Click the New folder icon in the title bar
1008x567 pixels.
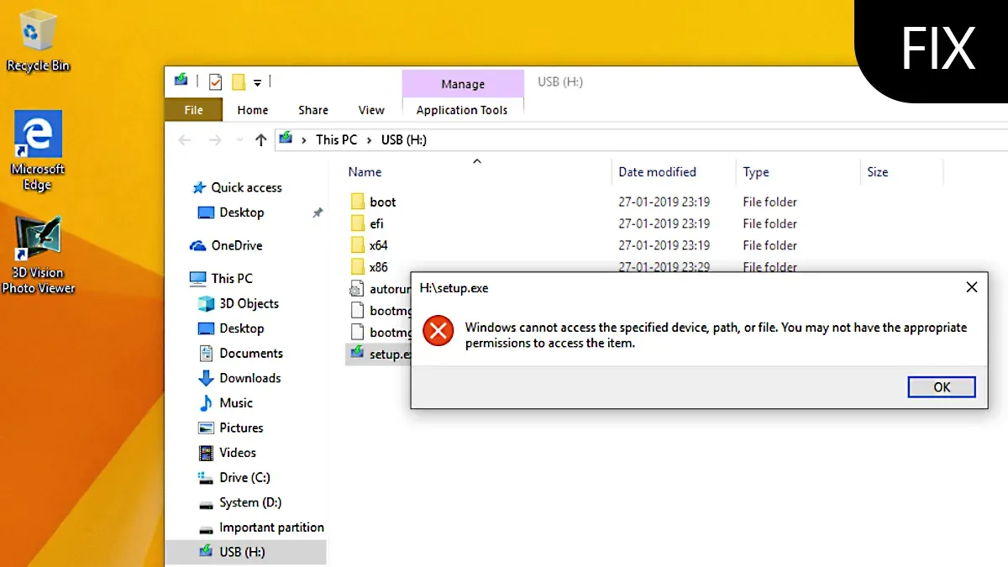tap(239, 82)
